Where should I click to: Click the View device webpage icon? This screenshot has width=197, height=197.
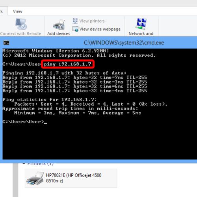(x=75, y=29)
